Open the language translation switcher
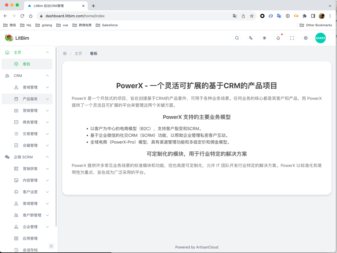 tap(251, 38)
